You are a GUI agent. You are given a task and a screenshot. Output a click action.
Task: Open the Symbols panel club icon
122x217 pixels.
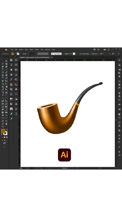click(119, 96)
